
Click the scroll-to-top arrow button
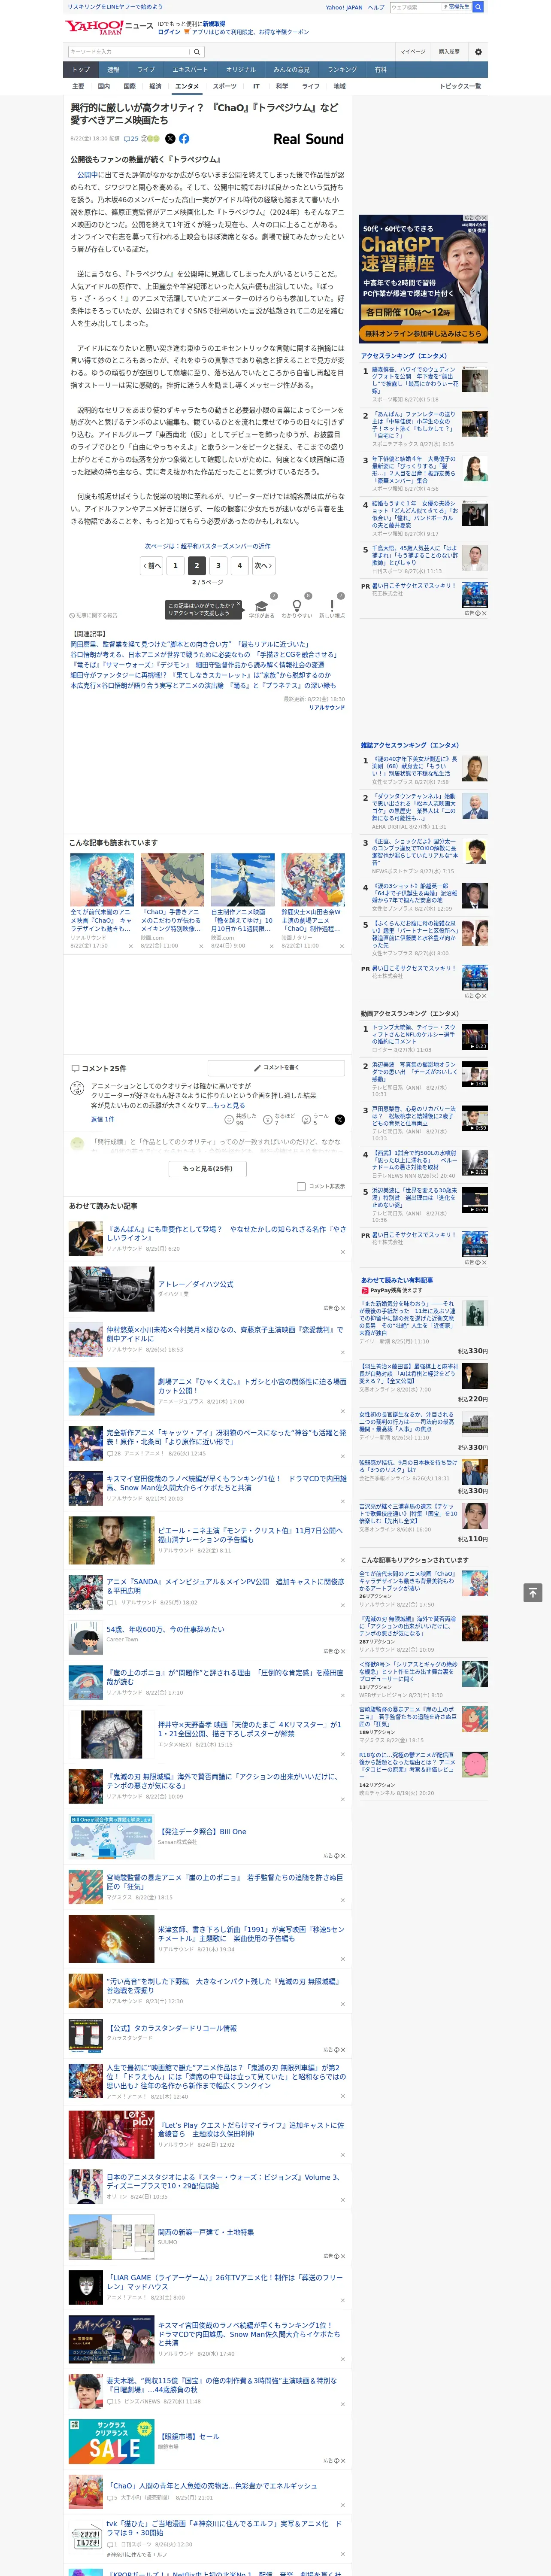533,1593
